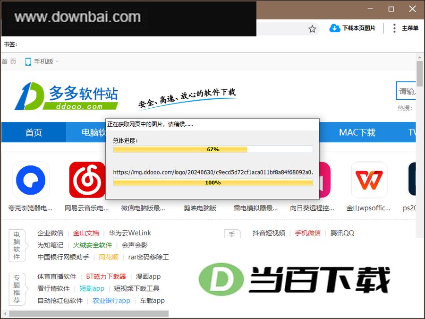Click the 自动抢红包软件 link
Image resolution: width=425 pixels, height=319 pixels.
click(x=60, y=300)
